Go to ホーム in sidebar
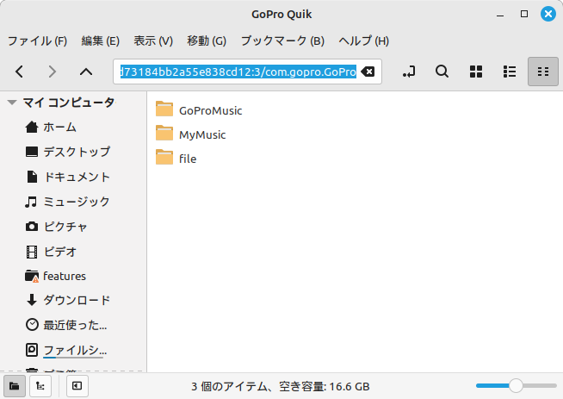This screenshot has height=399, width=563. [59, 127]
